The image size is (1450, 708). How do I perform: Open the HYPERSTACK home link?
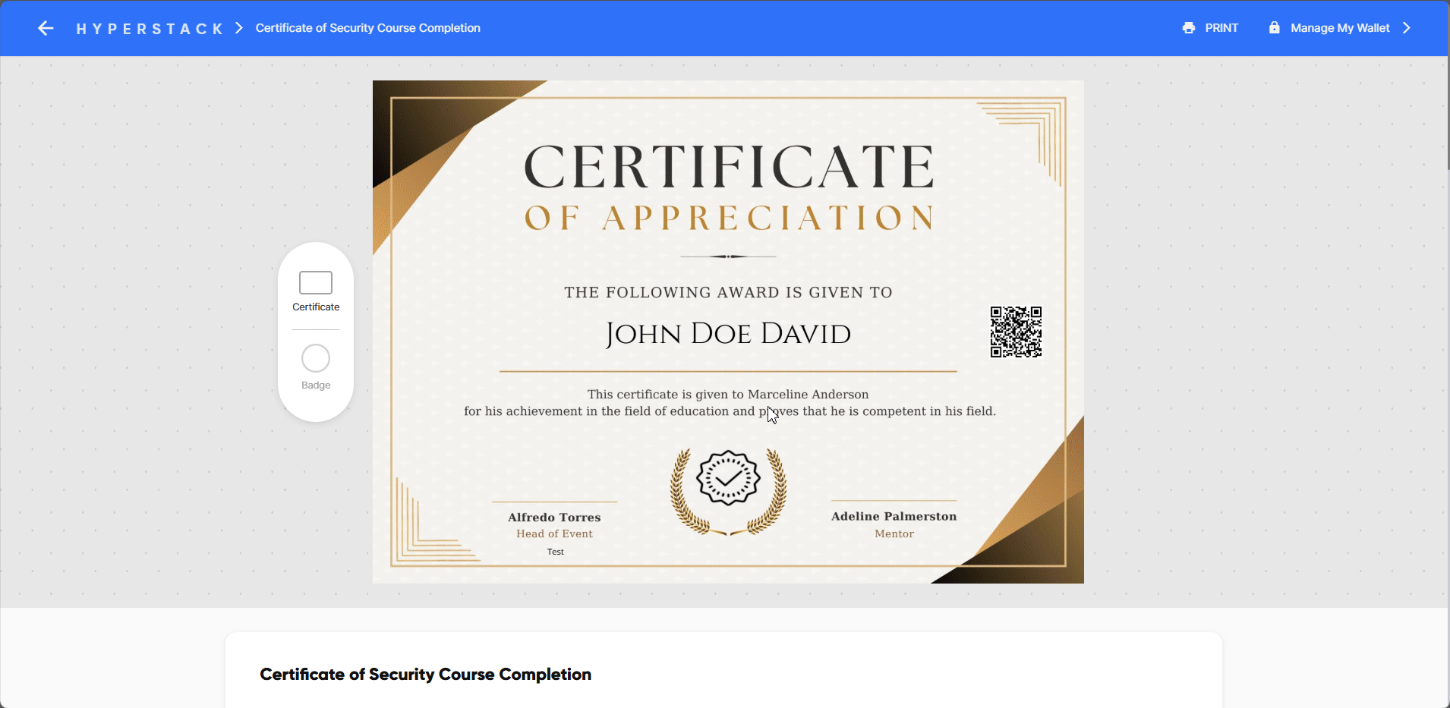pyautogui.click(x=150, y=29)
